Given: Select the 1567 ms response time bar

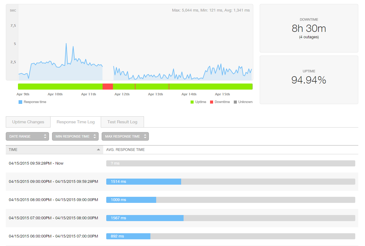Looking at the screenshot, I should coord(145,218).
